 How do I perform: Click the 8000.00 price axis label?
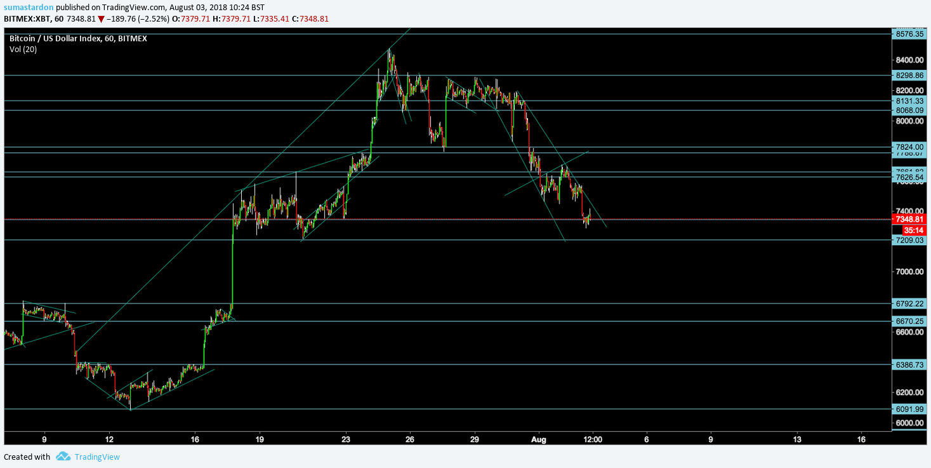pos(909,121)
